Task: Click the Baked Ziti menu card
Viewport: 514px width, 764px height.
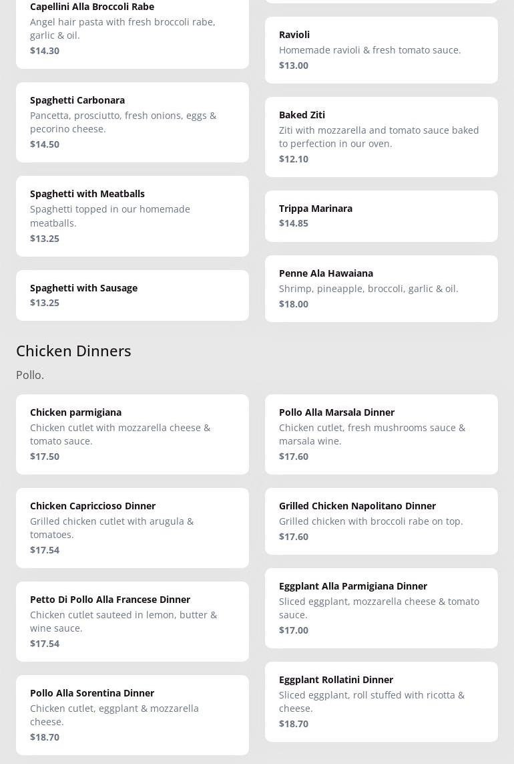Action: pyautogui.click(x=381, y=137)
